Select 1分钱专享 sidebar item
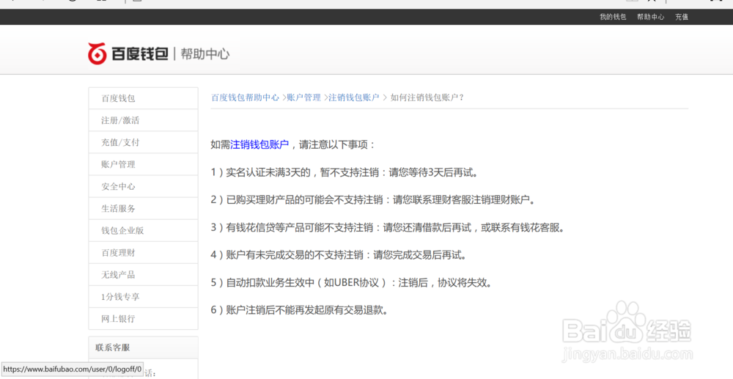This screenshot has height=379, width=733. pyautogui.click(x=143, y=297)
